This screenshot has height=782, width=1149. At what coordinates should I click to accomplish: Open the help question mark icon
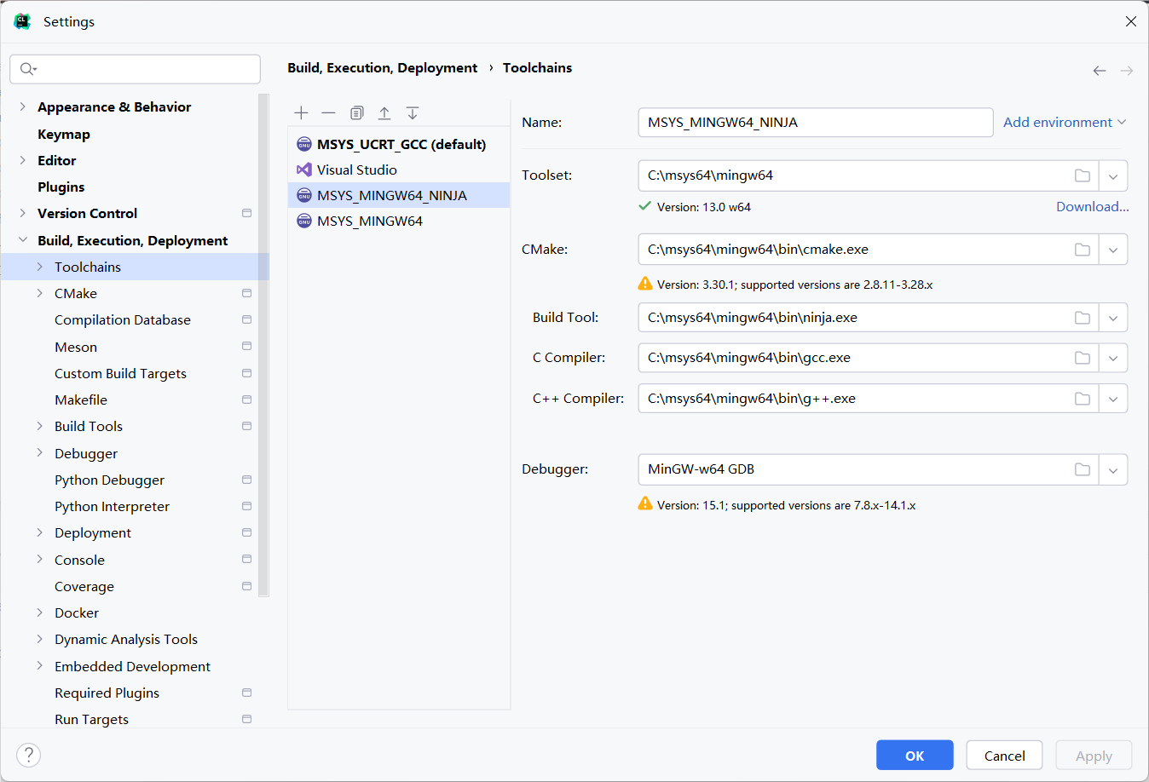pyautogui.click(x=28, y=755)
